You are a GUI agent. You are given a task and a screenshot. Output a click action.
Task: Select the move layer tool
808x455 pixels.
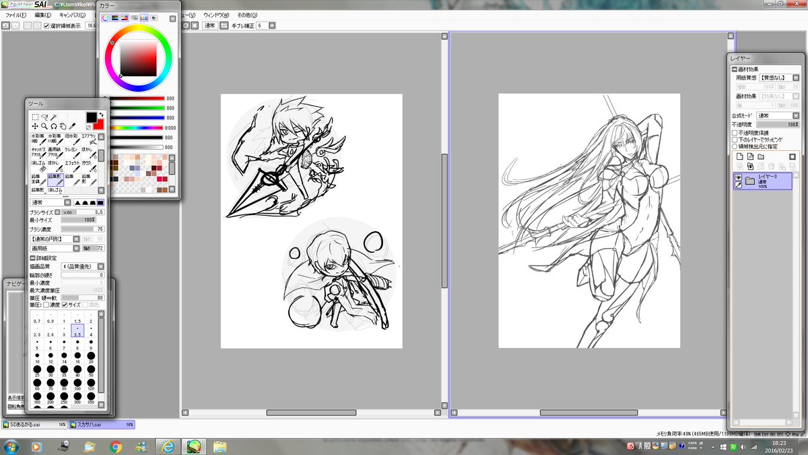click(35, 126)
